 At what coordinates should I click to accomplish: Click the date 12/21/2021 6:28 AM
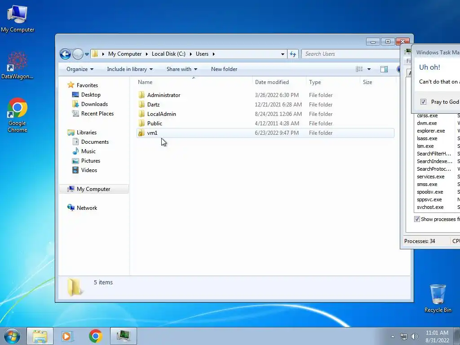tap(278, 104)
